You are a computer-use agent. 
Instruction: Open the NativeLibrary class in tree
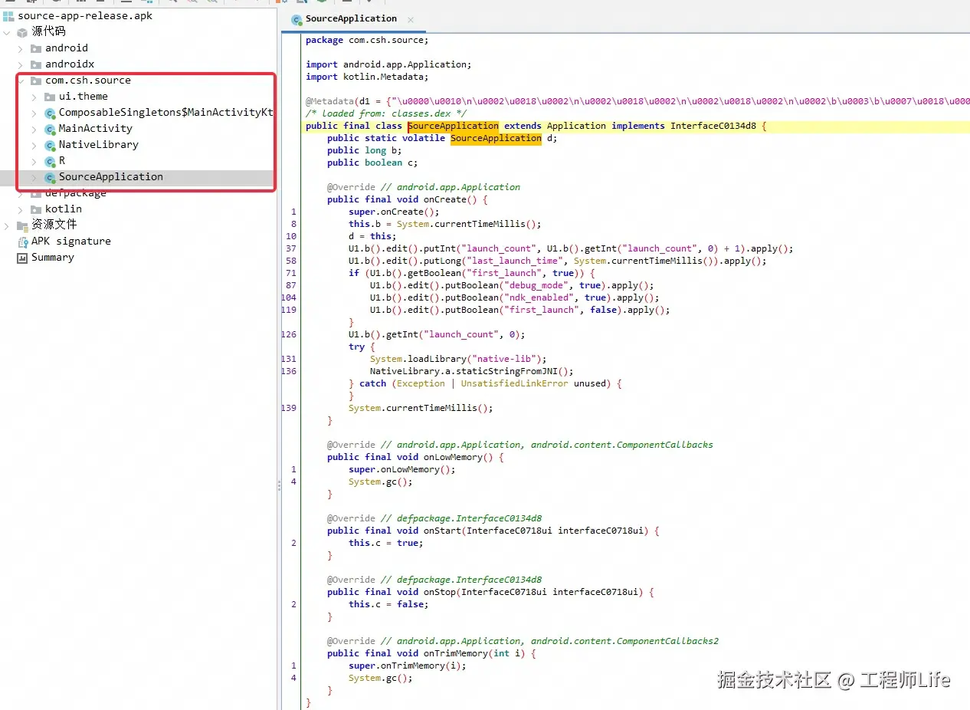pos(99,145)
